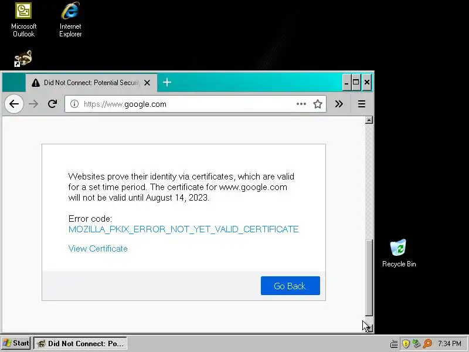Viewport: 469px width, 352px height.
Task: Maximize the browser window
Action: pos(356,82)
